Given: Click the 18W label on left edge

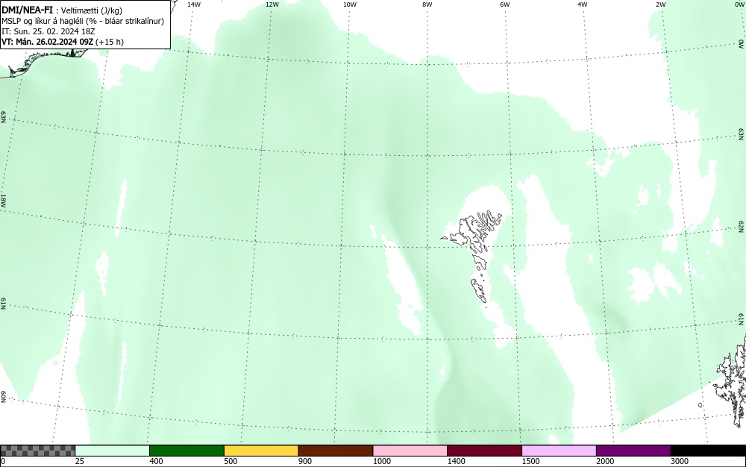Looking at the screenshot, I should point(4,200).
